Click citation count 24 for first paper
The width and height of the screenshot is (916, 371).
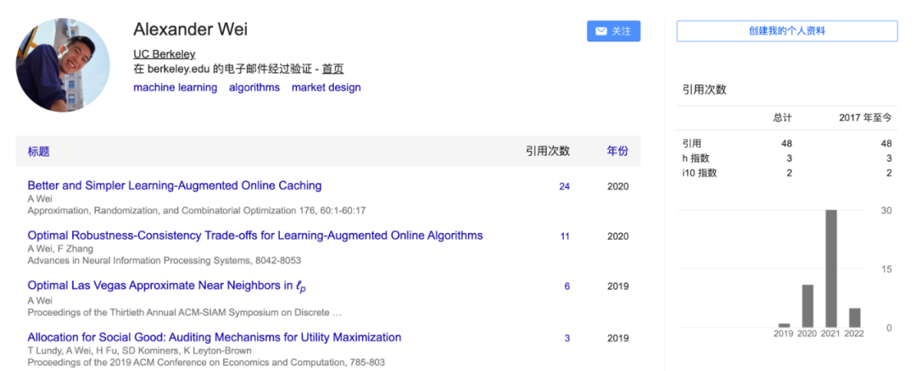[x=564, y=186]
